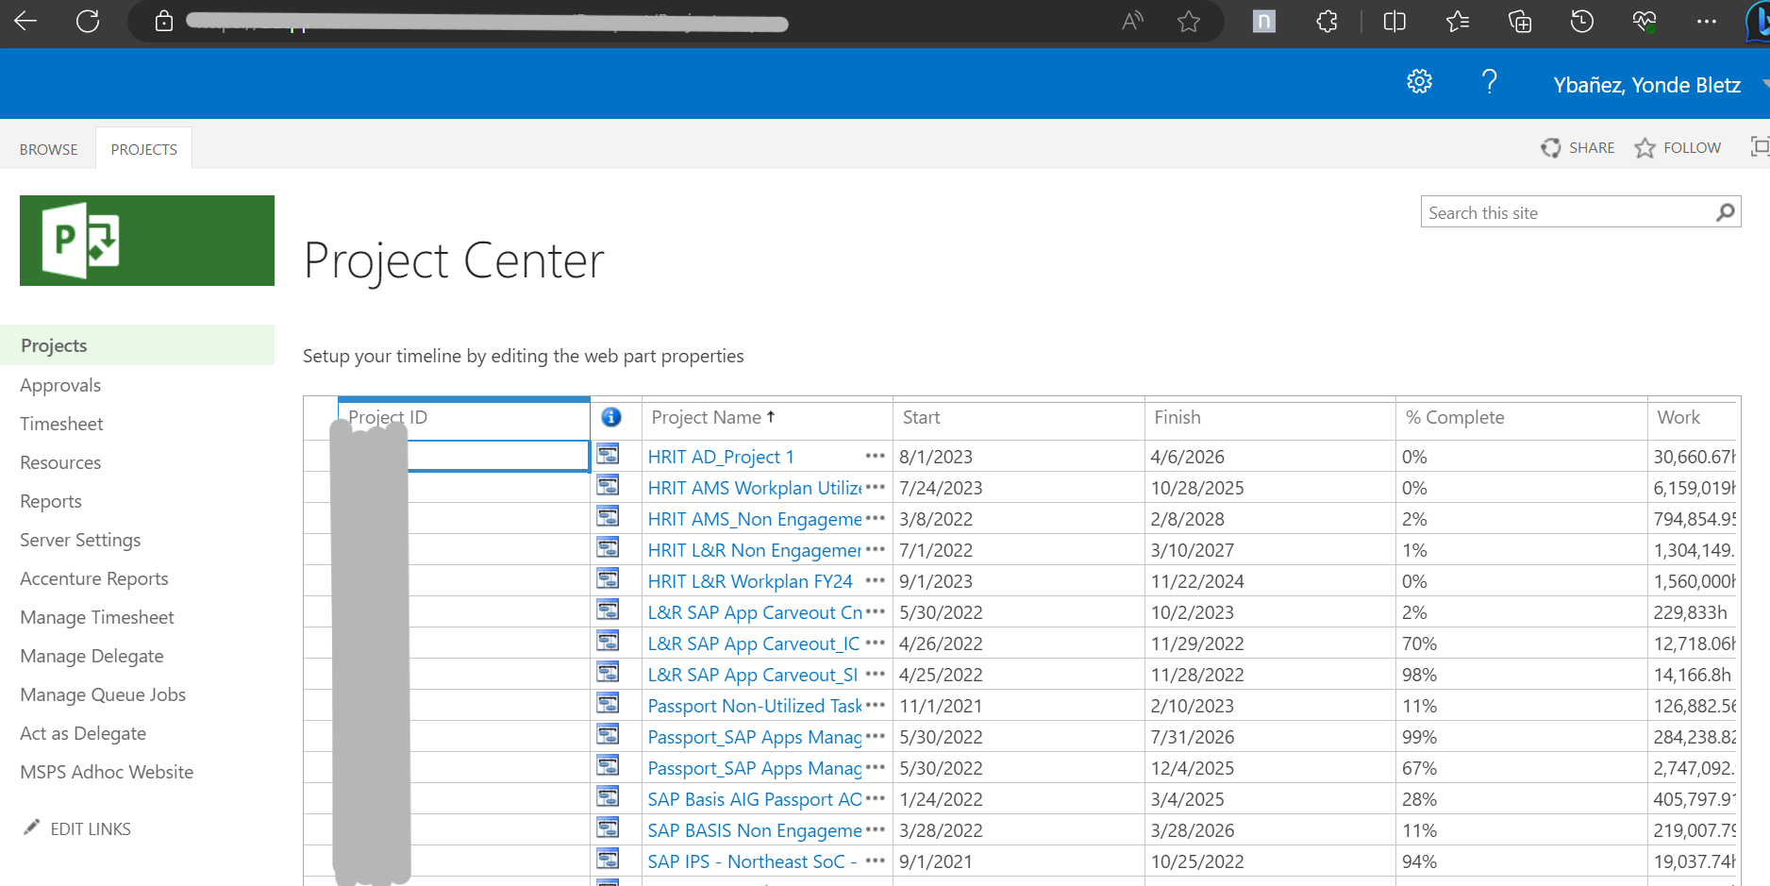
Task: Open the Passport Non-Utilized Task project link
Action: pos(755,706)
